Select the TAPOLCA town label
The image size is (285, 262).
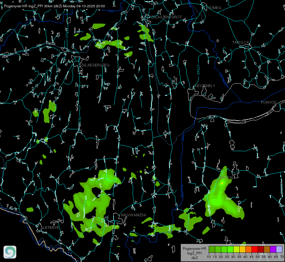(241, 43)
